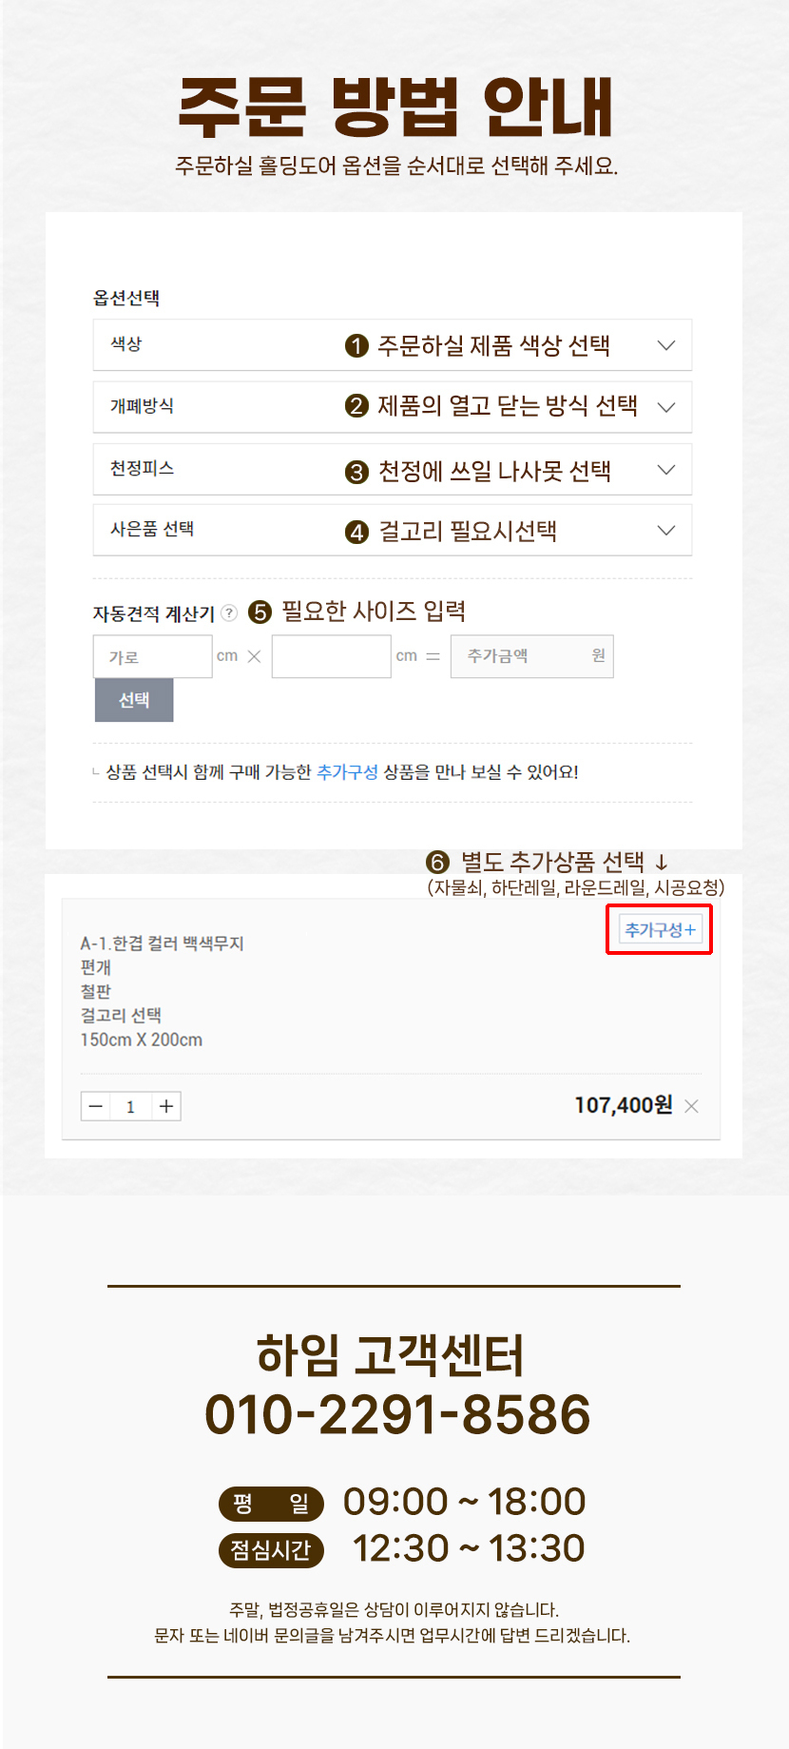Screen dimensions: 789x1749
Task: Click the 점심시간 lunch hours badge
Action: pyautogui.click(x=271, y=1550)
